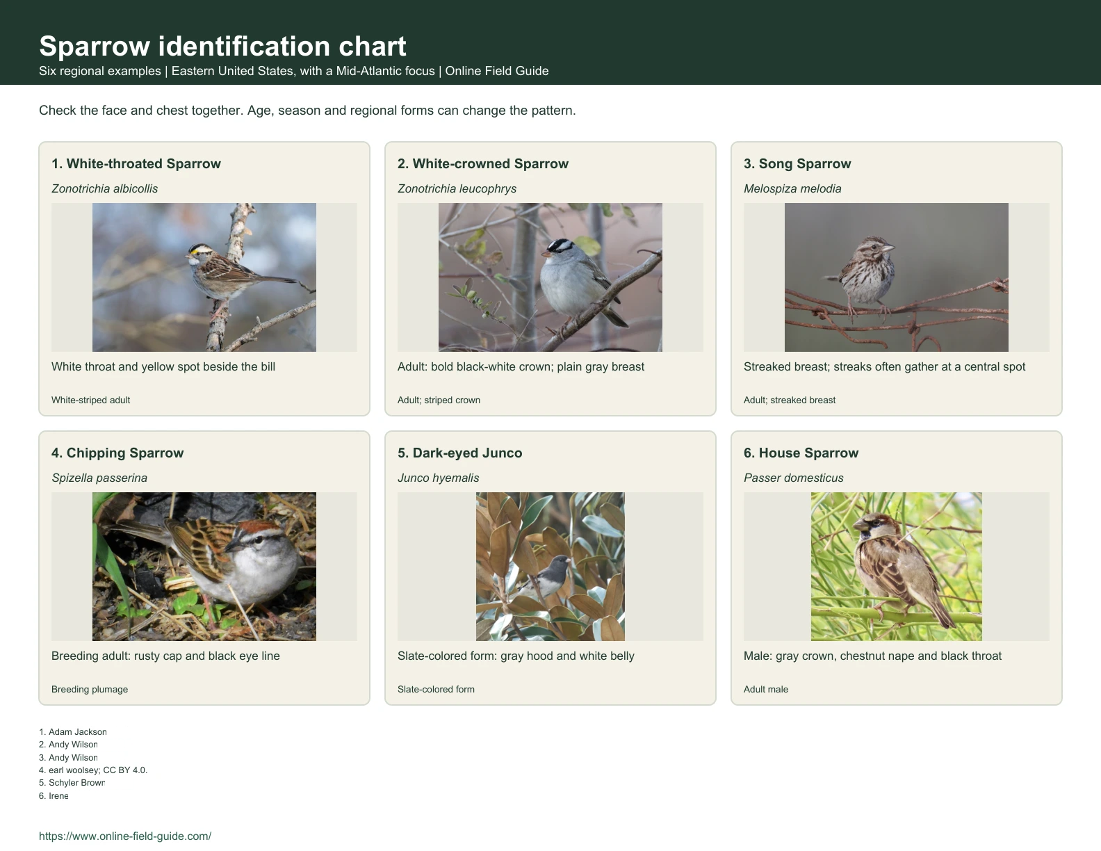Select the 'Breeding plumage' caption
The image size is (1101, 851).
coord(90,689)
